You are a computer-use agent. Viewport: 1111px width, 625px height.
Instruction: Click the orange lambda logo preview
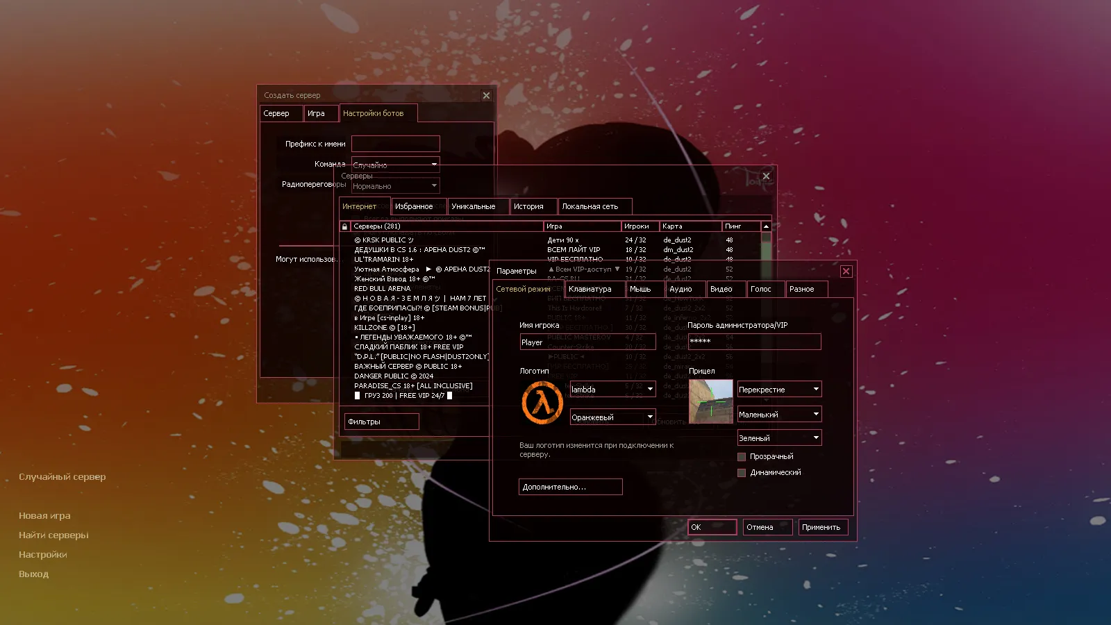542,402
